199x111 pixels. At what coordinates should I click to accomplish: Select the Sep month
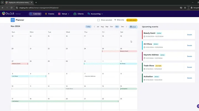107,27
